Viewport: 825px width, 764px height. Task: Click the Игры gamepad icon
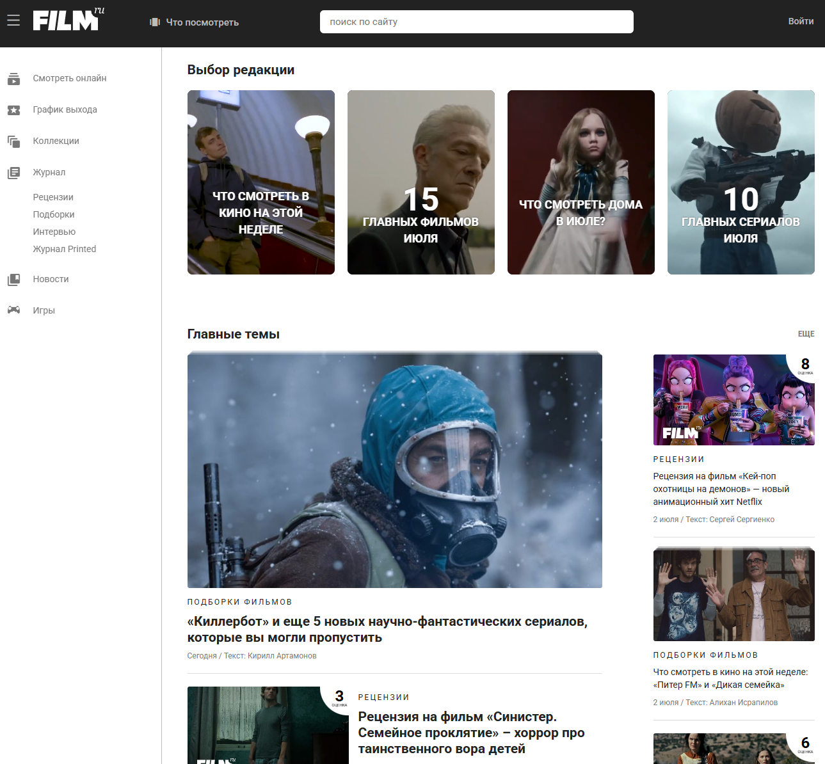pos(13,310)
